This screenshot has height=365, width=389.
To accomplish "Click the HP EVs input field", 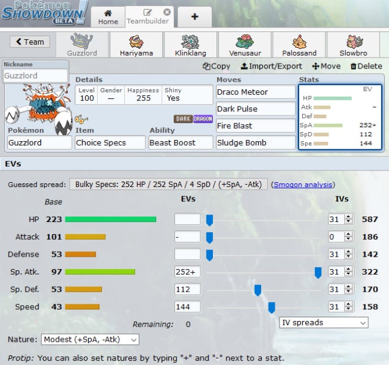I will (187, 219).
